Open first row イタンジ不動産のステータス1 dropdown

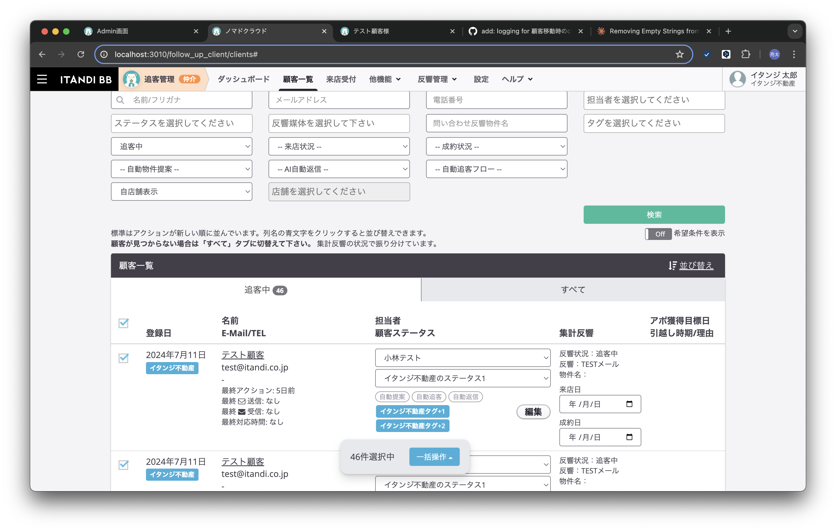tap(463, 378)
